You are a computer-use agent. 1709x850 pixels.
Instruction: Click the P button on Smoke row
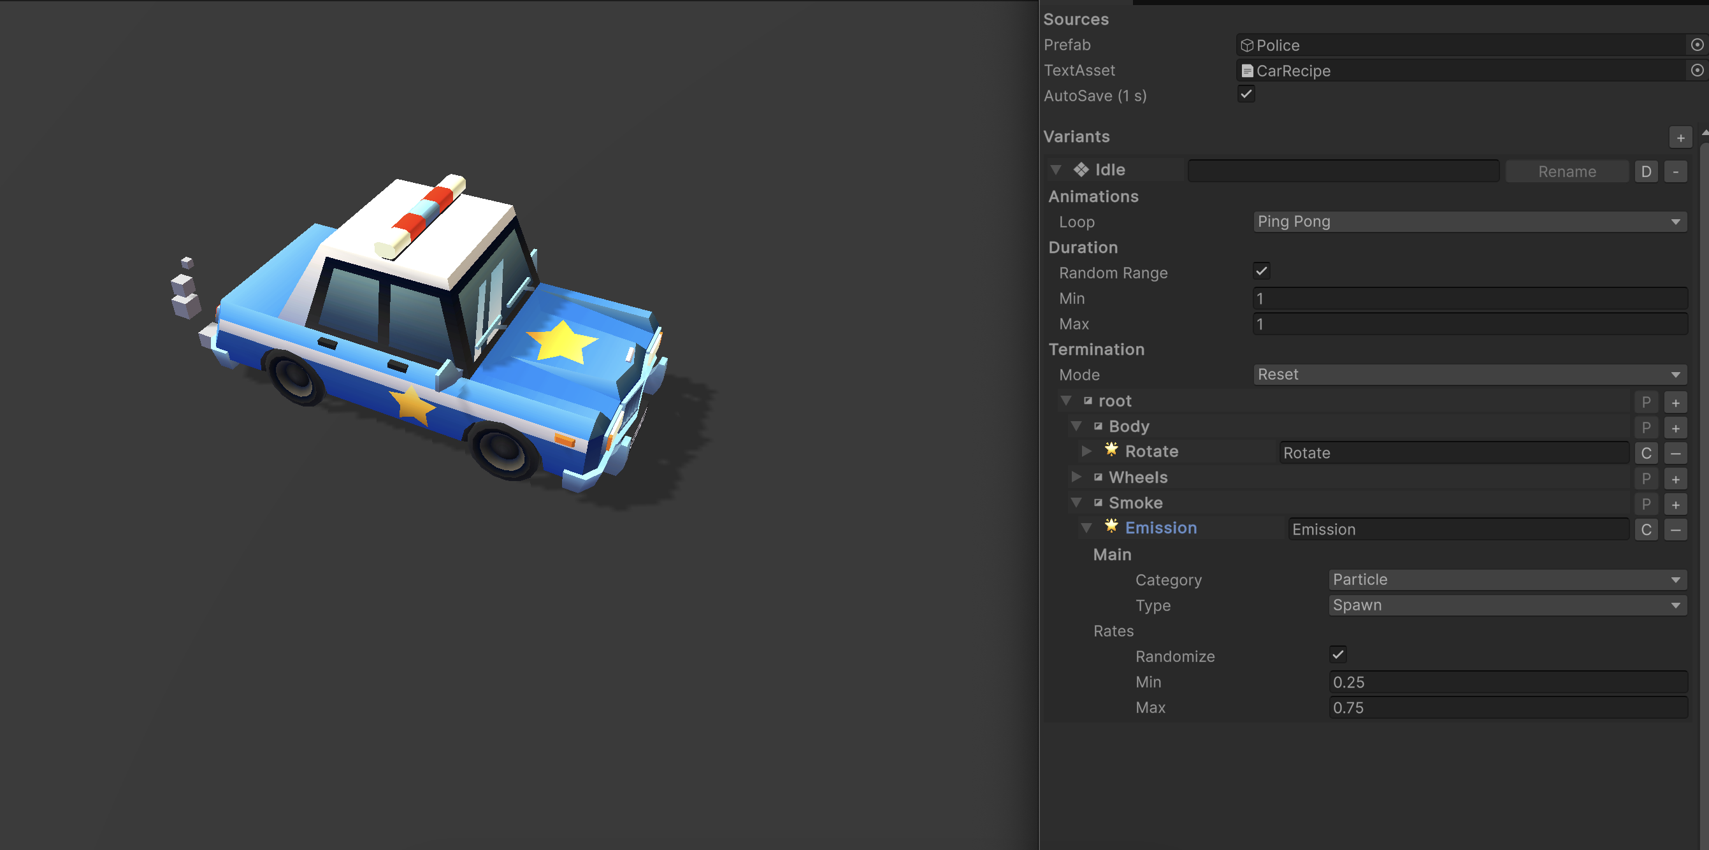point(1646,504)
